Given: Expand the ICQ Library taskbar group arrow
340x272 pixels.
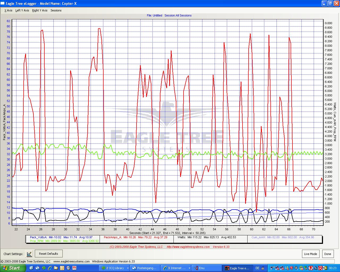Looking at the screenshot, I should click(128, 268).
